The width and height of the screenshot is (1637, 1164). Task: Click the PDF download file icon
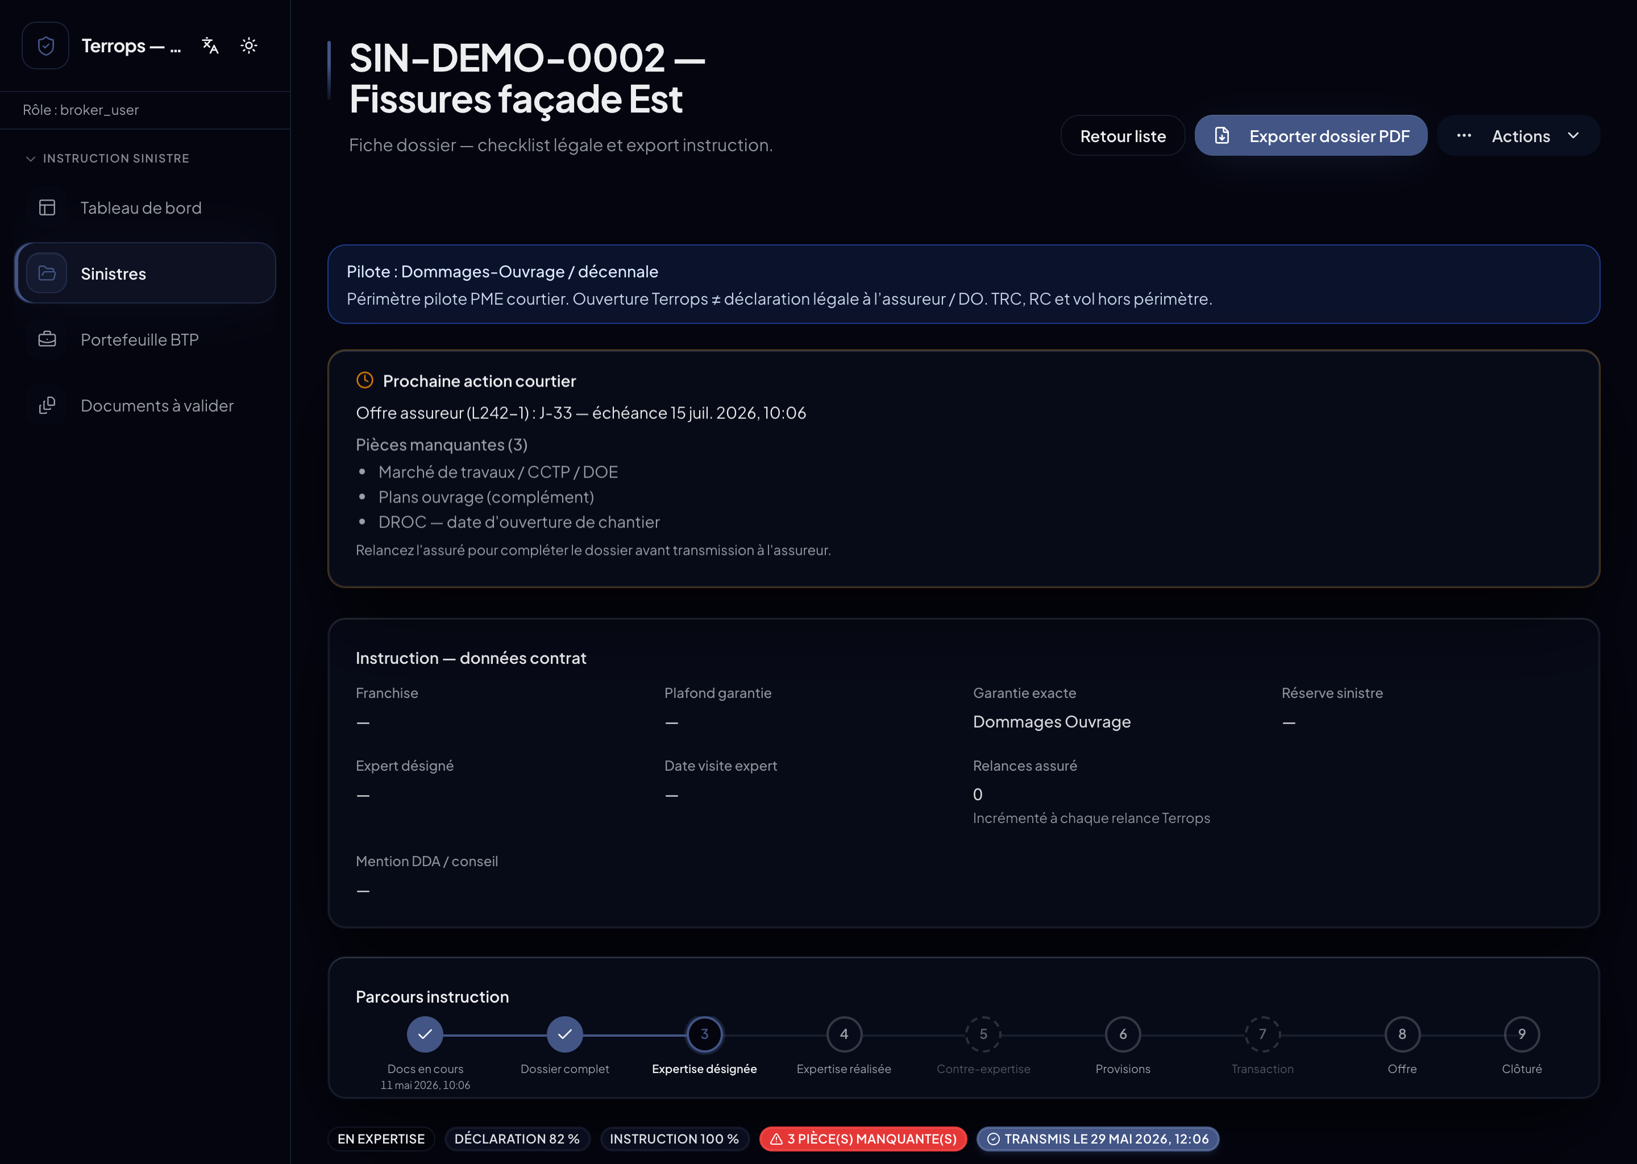tap(1222, 135)
